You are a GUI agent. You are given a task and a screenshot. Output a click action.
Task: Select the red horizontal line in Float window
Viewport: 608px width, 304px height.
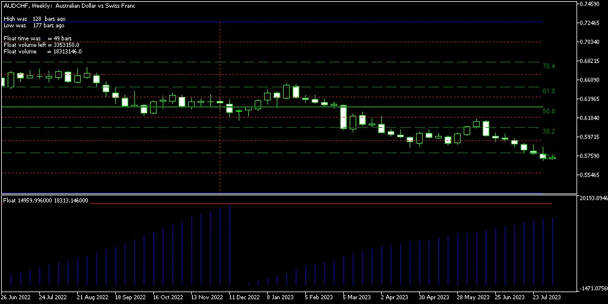(x=356, y=204)
